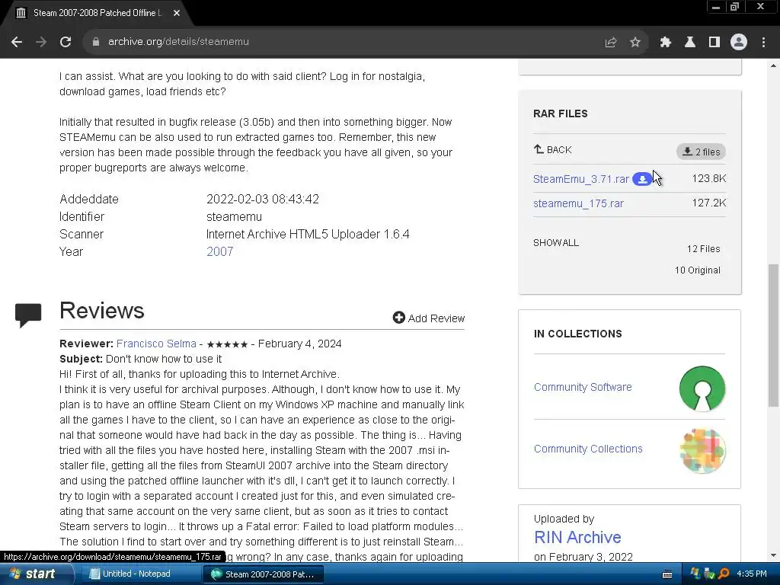Open Chrome Labs flask icon

click(x=690, y=43)
